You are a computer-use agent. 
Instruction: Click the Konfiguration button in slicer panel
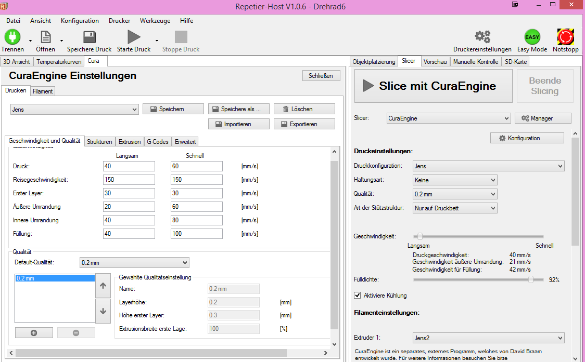point(527,138)
